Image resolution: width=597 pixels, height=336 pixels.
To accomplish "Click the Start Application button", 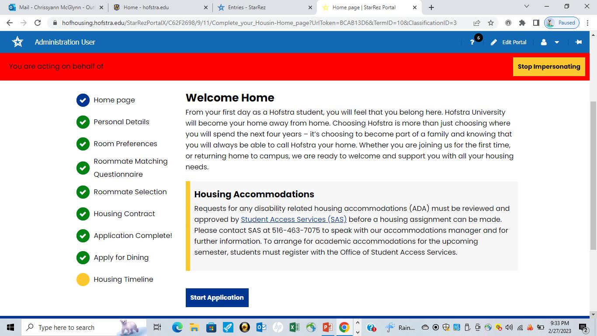I will pos(217,297).
